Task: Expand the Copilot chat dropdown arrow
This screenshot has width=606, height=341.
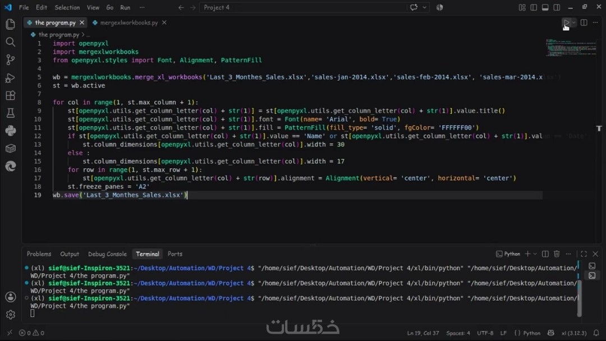Action: (x=424, y=7)
